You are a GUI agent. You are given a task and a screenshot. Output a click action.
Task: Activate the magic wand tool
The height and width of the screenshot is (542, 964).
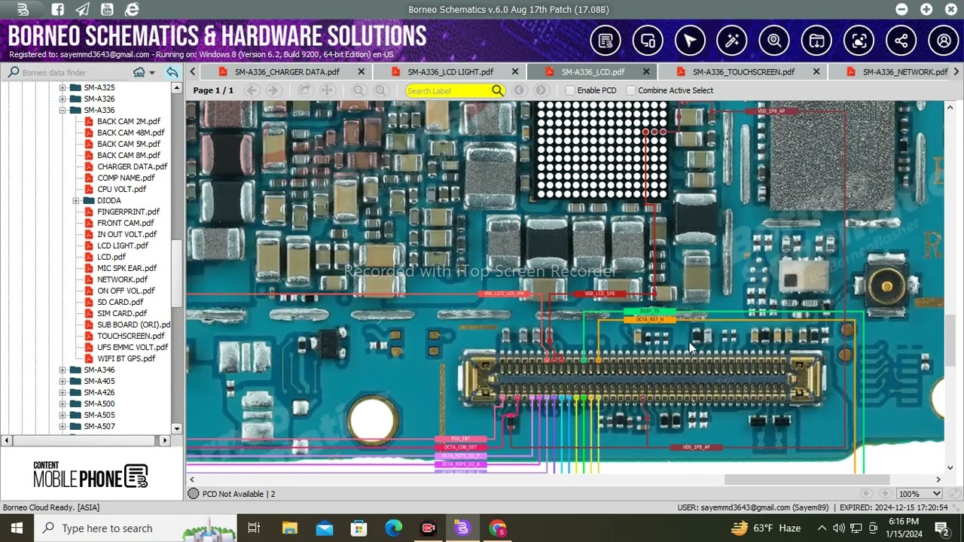coord(732,41)
